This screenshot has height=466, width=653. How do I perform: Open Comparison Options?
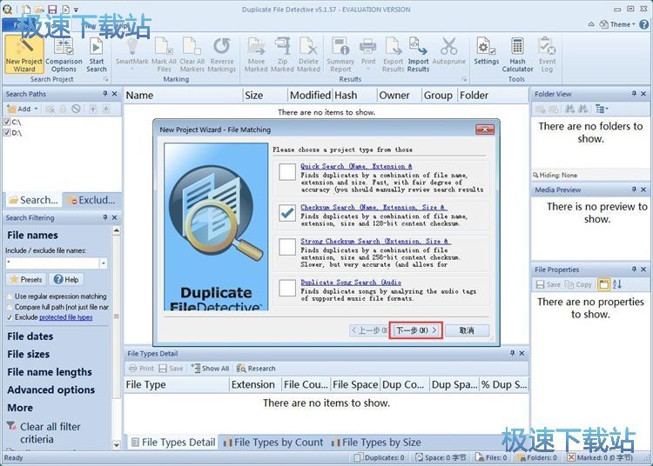[x=64, y=54]
